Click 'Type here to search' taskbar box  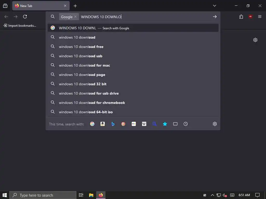click(x=43, y=195)
